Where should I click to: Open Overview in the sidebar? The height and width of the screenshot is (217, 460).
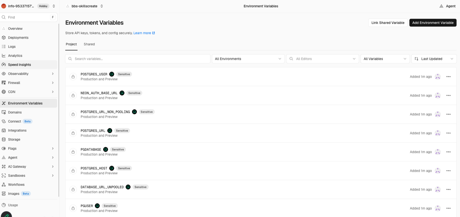click(x=29, y=29)
